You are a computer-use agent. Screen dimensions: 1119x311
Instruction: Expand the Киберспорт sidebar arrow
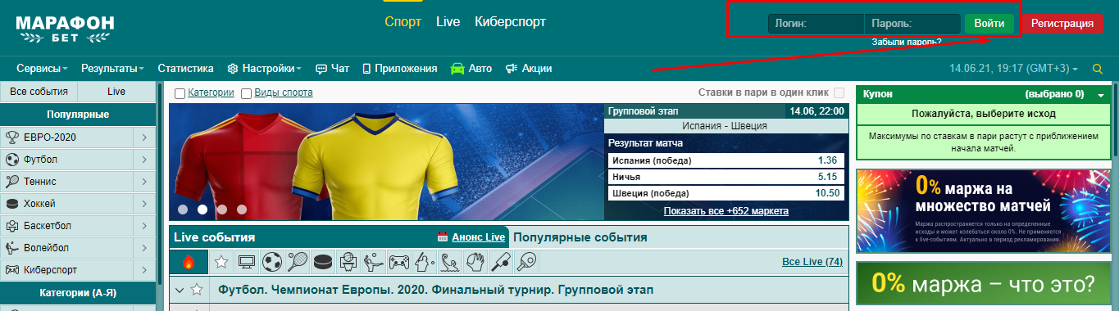point(144,269)
